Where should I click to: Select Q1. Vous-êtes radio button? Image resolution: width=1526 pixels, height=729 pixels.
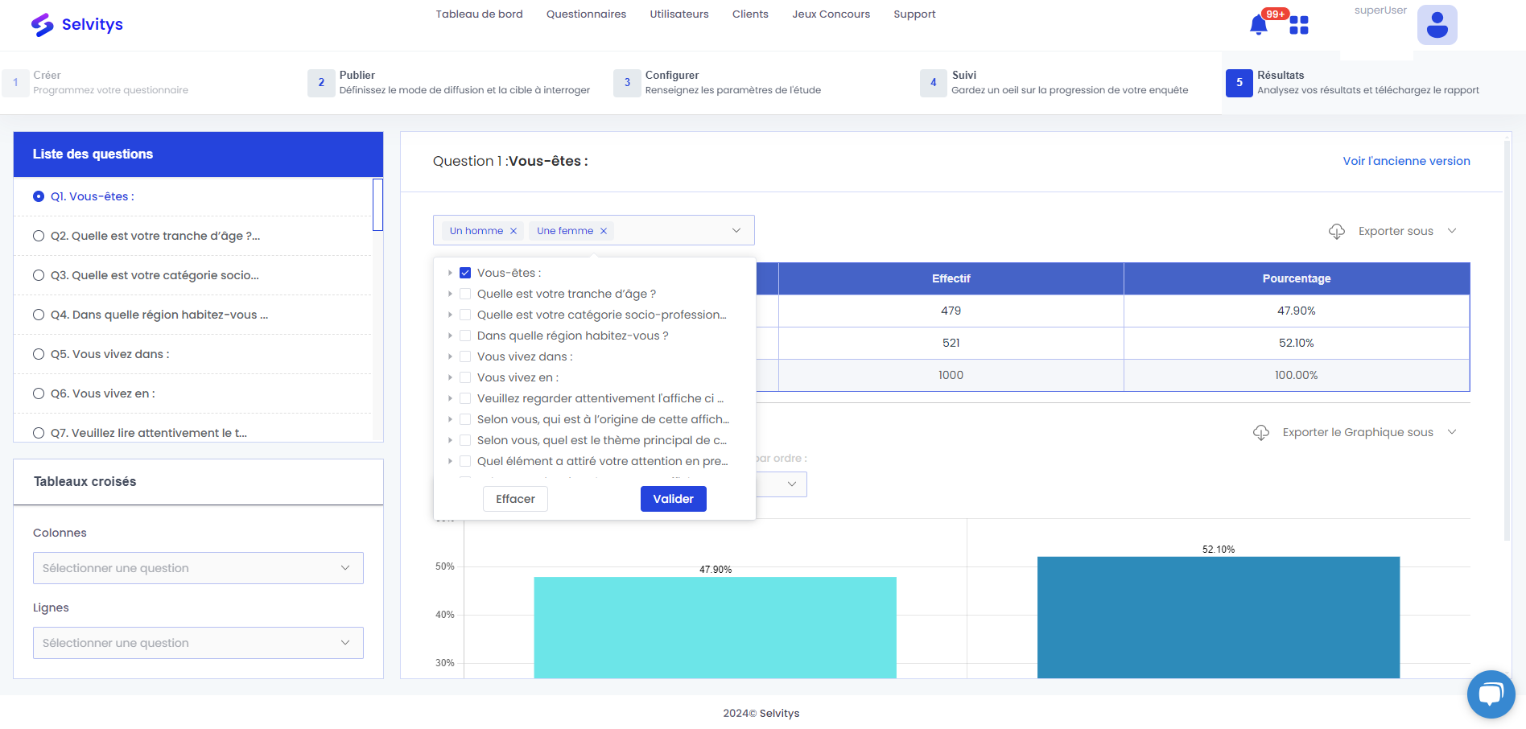(x=39, y=196)
